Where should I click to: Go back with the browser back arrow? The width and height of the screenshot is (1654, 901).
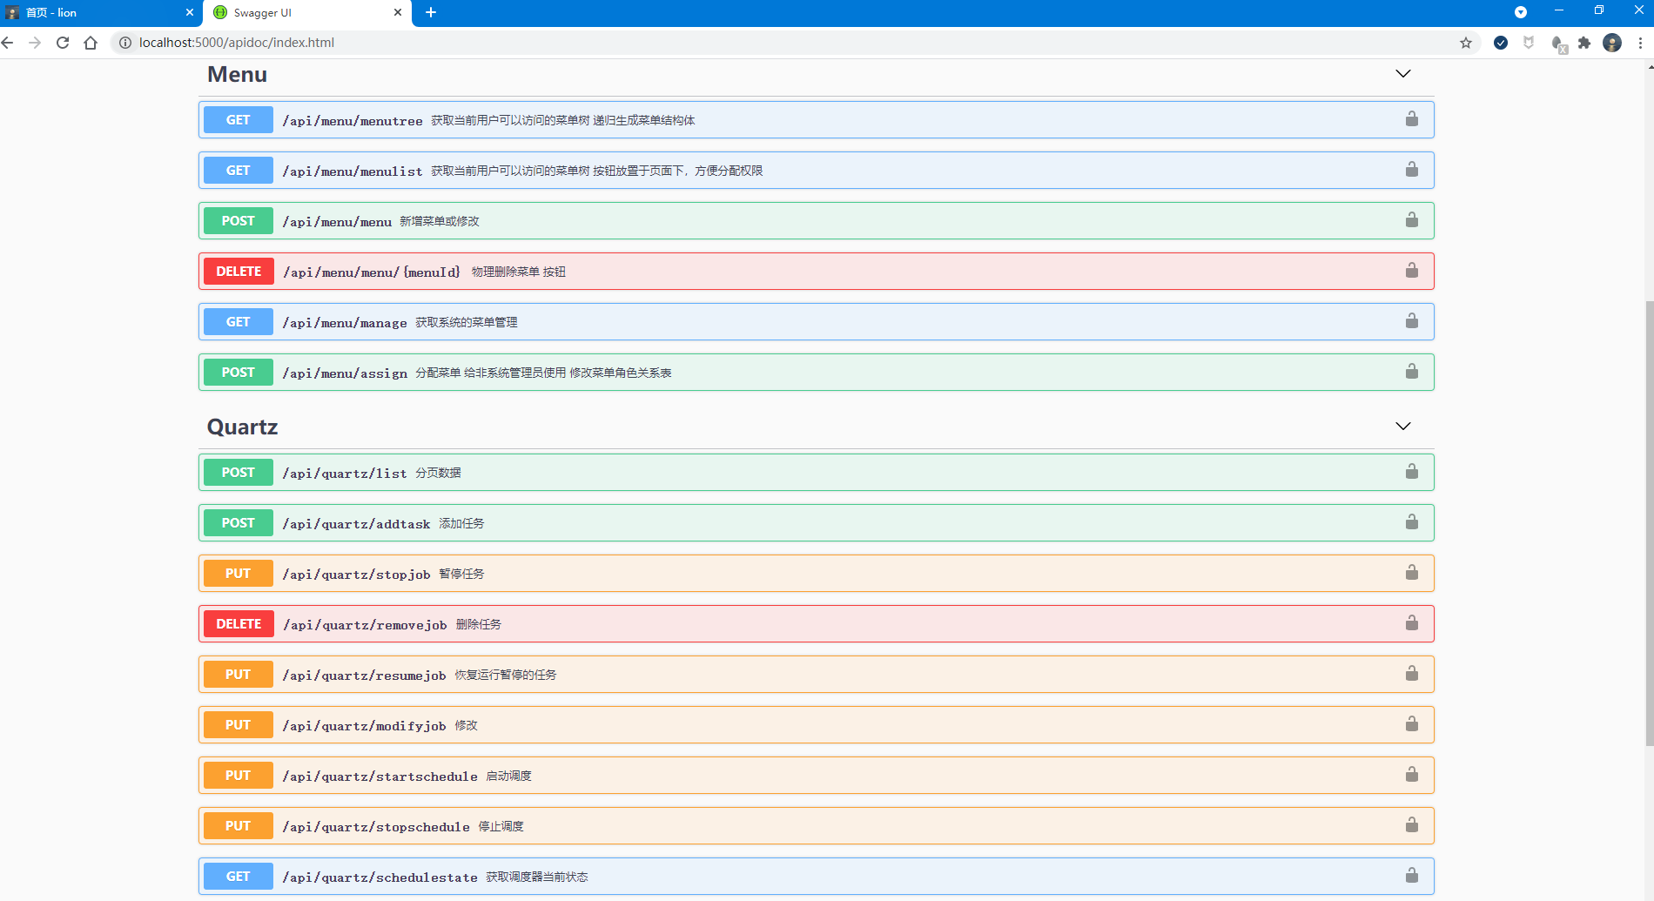pos(8,43)
